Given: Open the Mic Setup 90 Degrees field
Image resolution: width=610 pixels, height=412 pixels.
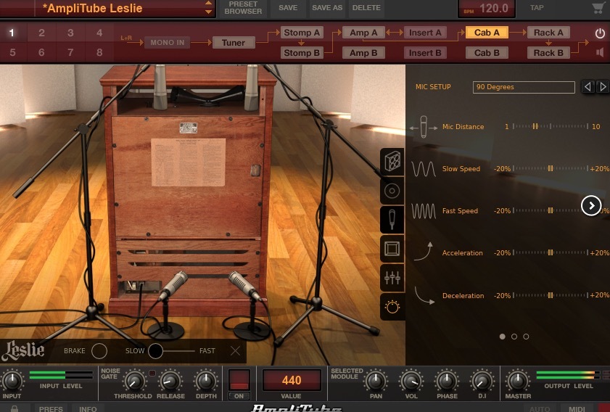Looking at the screenshot, I should pos(524,87).
